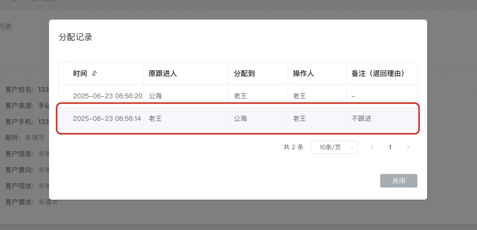Viewport: 477px width, 230px height.
Task: Click the 备注（退回理由） column header
Action: coord(378,74)
